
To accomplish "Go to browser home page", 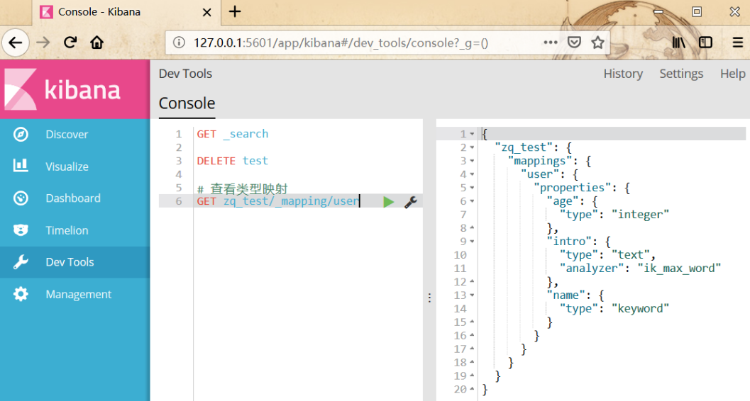I will tap(97, 43).
